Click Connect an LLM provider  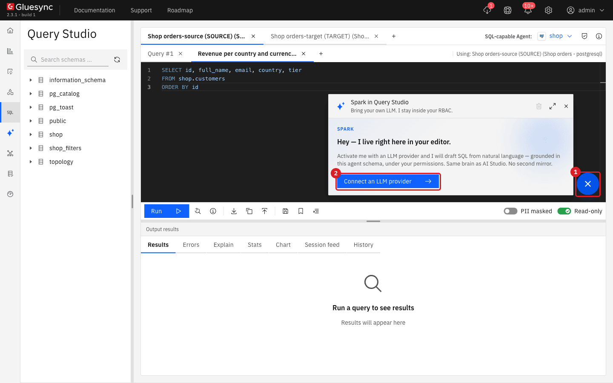click(x=388, y=181)
